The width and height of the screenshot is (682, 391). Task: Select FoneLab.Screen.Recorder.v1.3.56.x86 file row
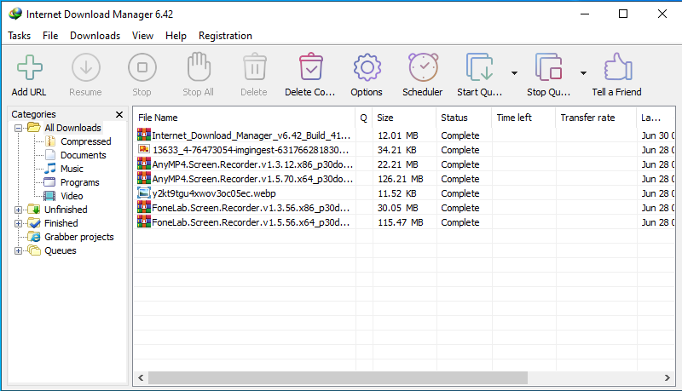[x=404, y=208]
